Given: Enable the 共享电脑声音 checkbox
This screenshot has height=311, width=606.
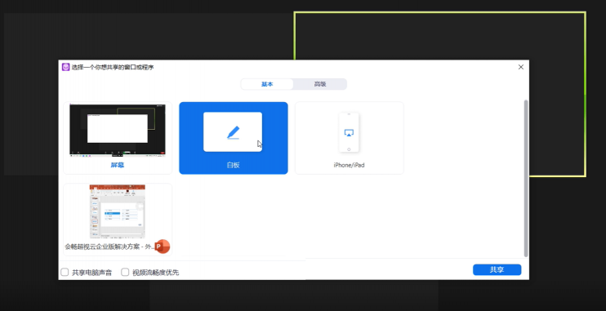Looking at the screenshot, I should click(65, 273).
